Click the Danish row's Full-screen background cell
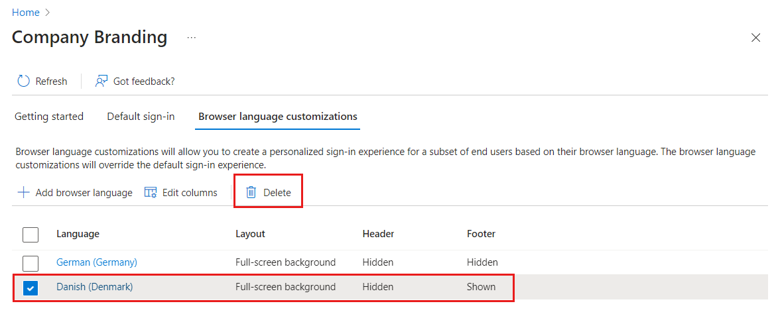778x322 pixels. (286, 287)
